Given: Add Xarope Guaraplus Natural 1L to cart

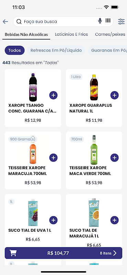Looking at the screenshot, I should [115, 95].
